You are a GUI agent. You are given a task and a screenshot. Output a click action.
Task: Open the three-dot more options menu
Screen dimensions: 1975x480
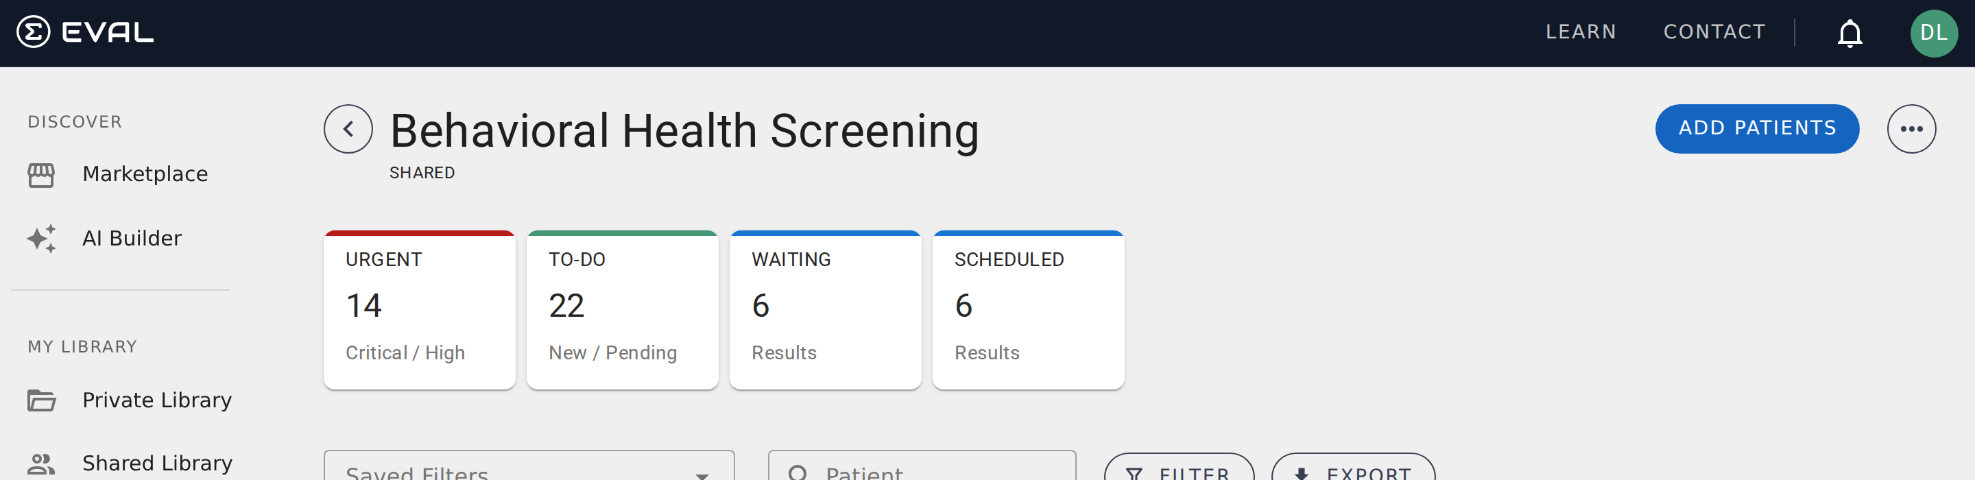(1911, 129)
